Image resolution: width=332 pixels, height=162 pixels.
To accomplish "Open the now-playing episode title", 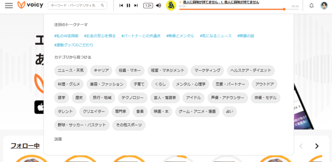I will (x=221, y=2).
